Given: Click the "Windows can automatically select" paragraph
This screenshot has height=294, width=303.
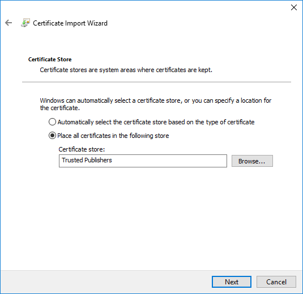Looking at the screenshot, I should pos(156,104).
